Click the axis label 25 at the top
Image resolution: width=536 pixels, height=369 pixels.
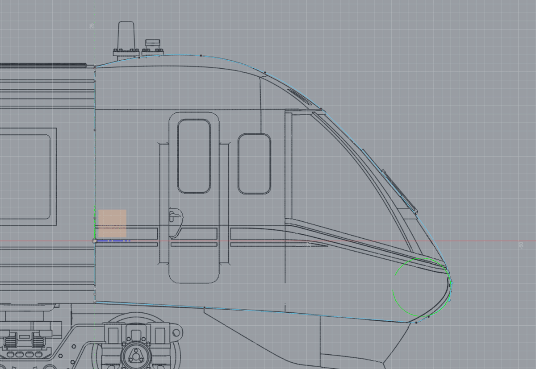[92, 26]
